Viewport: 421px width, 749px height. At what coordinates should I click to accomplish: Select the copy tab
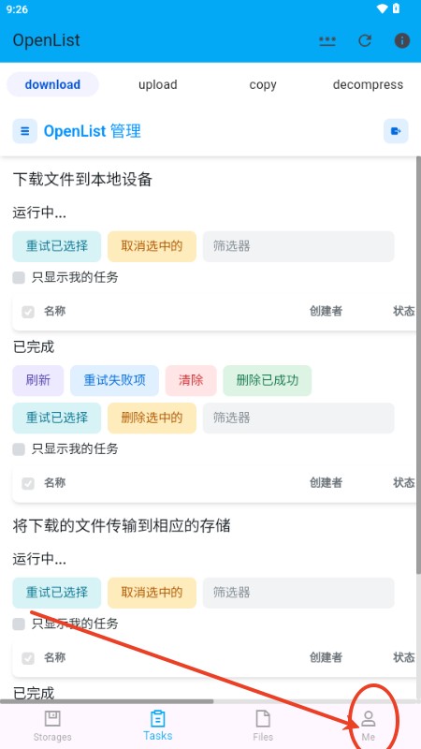tap(263, 84)
